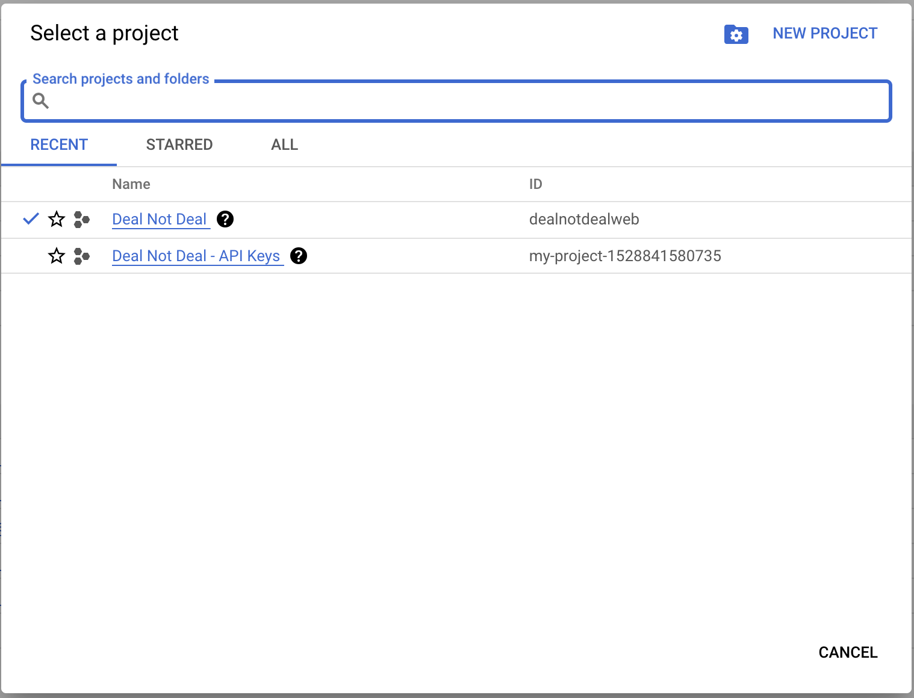This screenshot has height=698, width=914.
Task: Click the selected checkmark on Deal Not Deal
Action: [x=31, y=219]
